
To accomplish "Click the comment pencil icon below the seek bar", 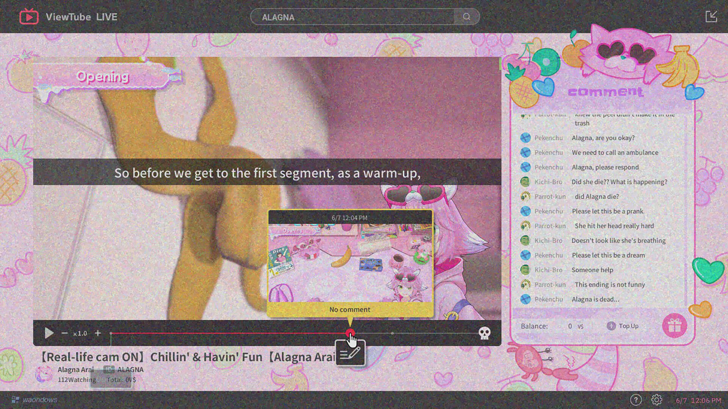I will pyautogui.click(x=350, y=353).
